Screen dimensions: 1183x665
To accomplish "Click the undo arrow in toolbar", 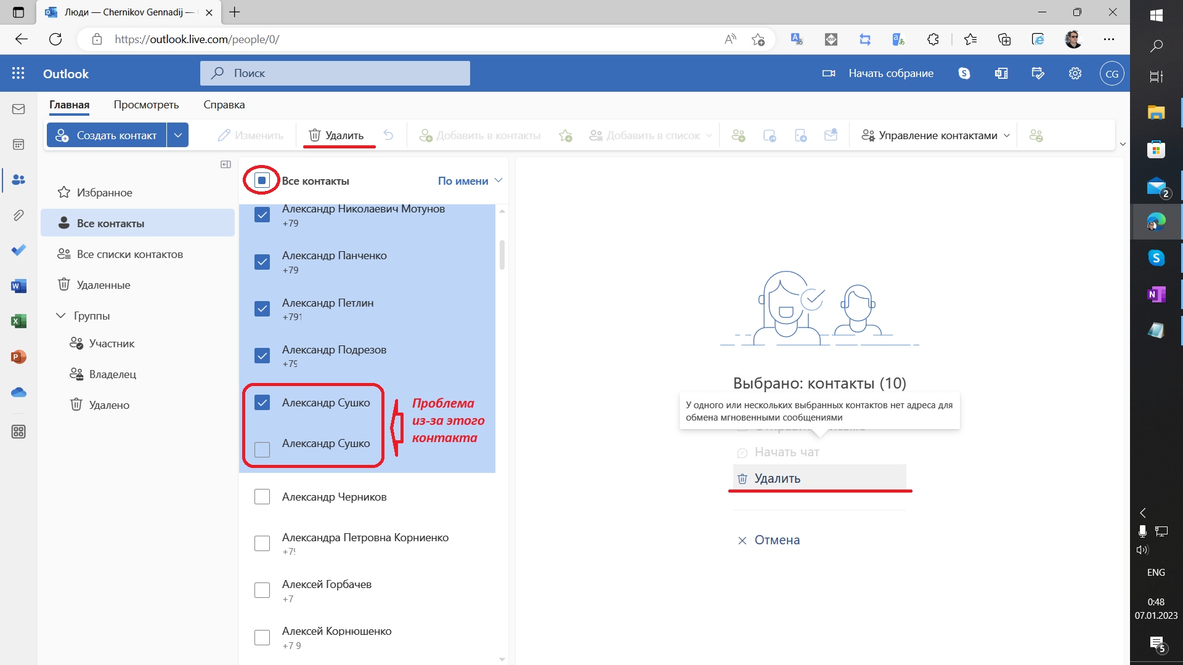I will coord(388,135).
